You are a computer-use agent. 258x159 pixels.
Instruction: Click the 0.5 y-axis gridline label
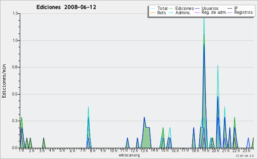click(x=15, y=94)
